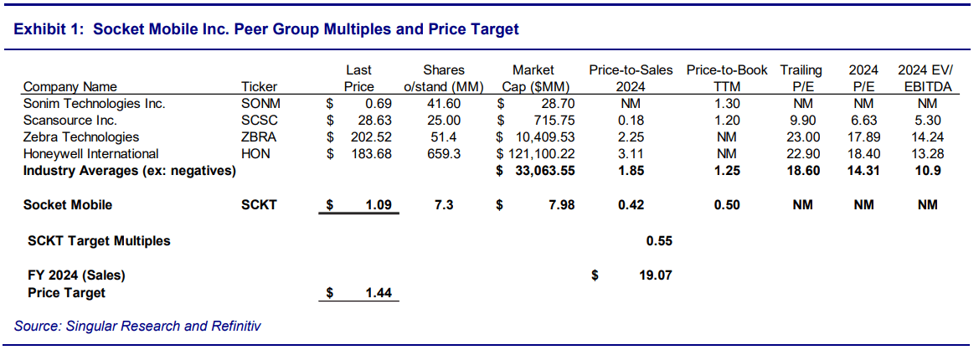Screen dimensions: 979x350
Task: Select the Honeywell market cap value 121,100.22
Action: pos(541,154)
